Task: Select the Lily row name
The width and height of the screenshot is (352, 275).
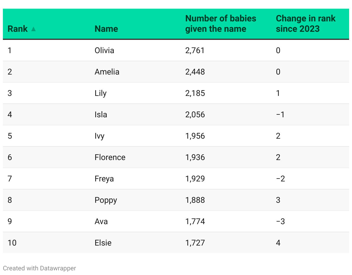Action: 100,93
